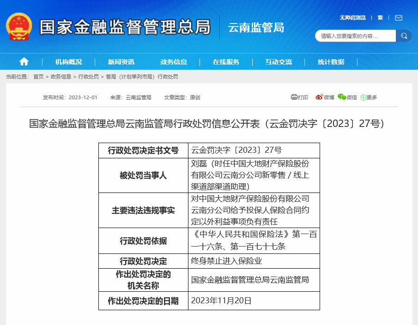Open 互动交流 navigation item
Viewport: 418px width, 325px height.
click(279, 62)
